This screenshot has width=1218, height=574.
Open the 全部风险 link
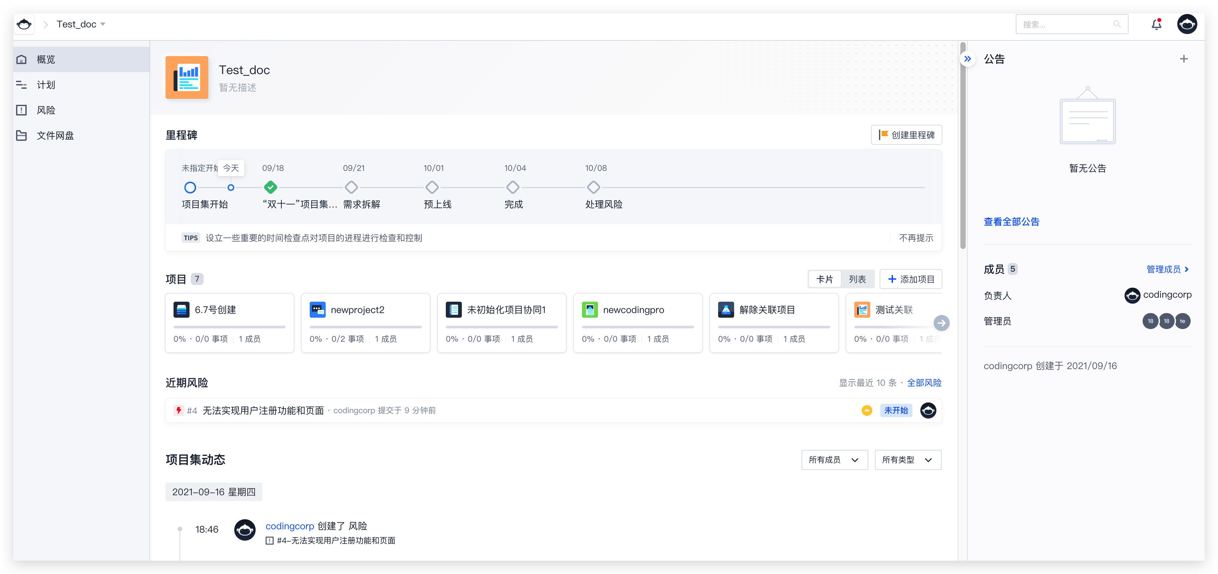[x=924, y=382]
